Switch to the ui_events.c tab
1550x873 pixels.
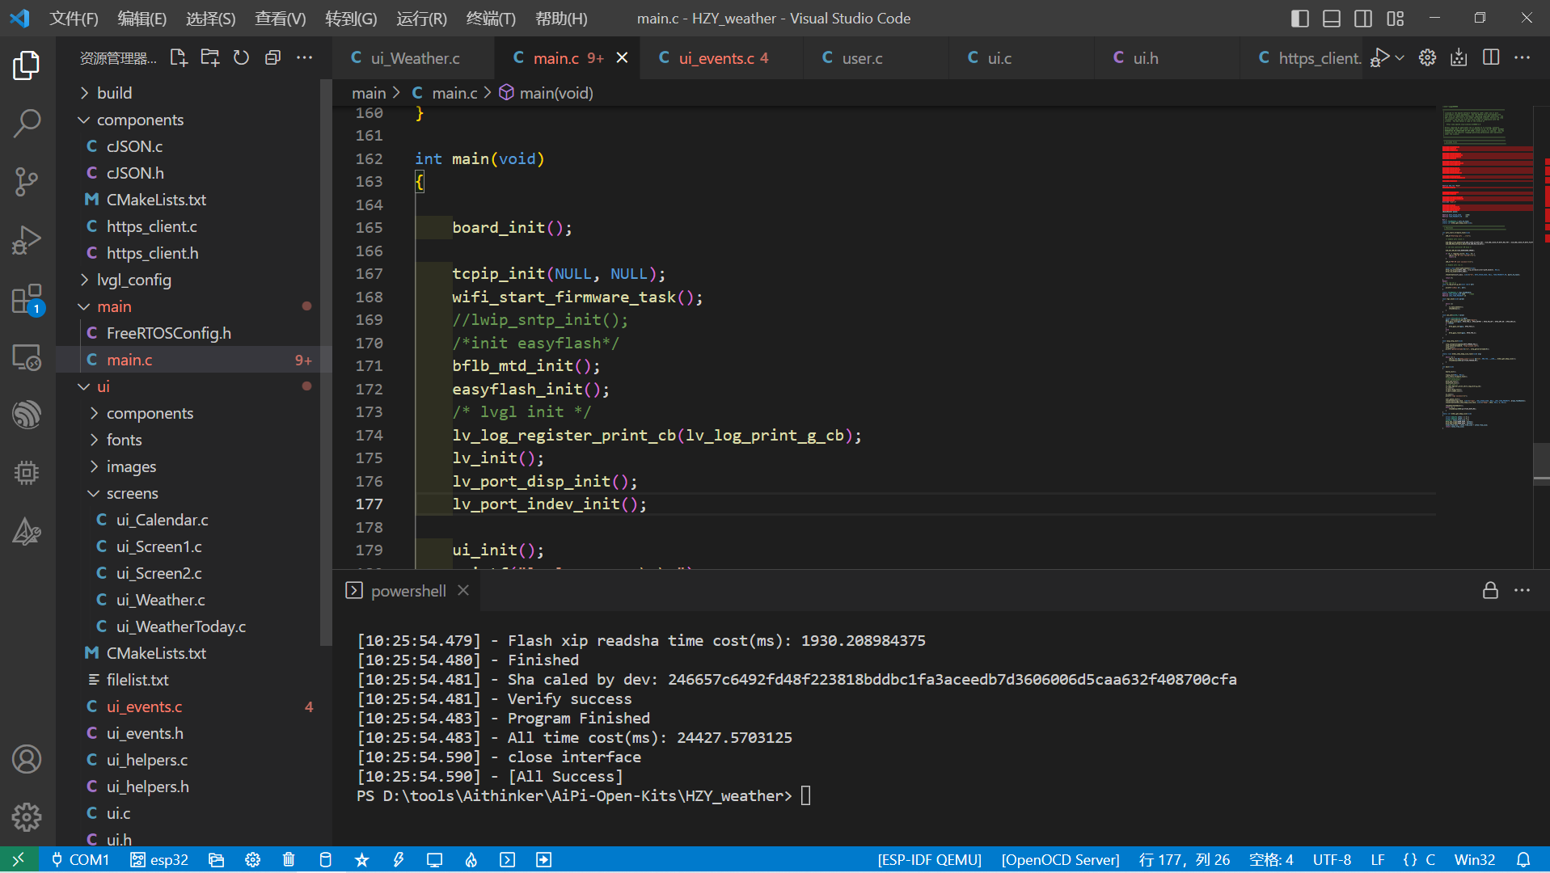pos(721,58)
